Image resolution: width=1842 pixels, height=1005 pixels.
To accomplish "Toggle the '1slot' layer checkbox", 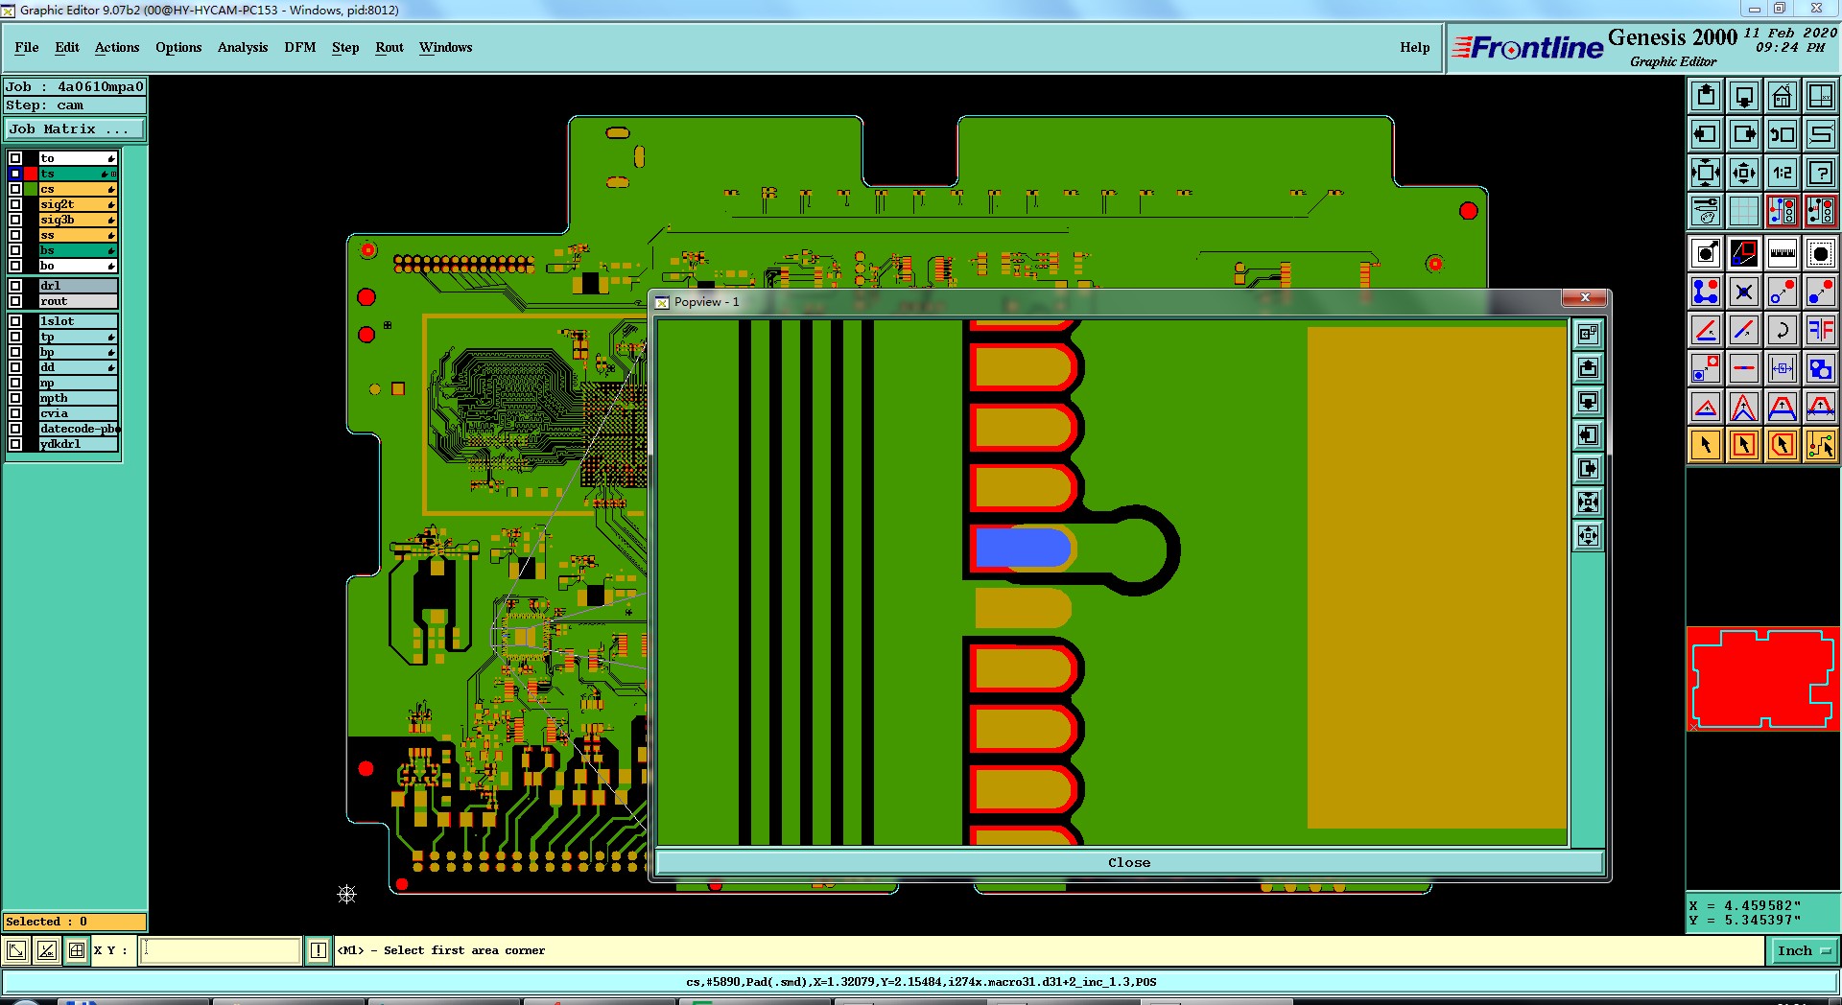I will 15,321.
